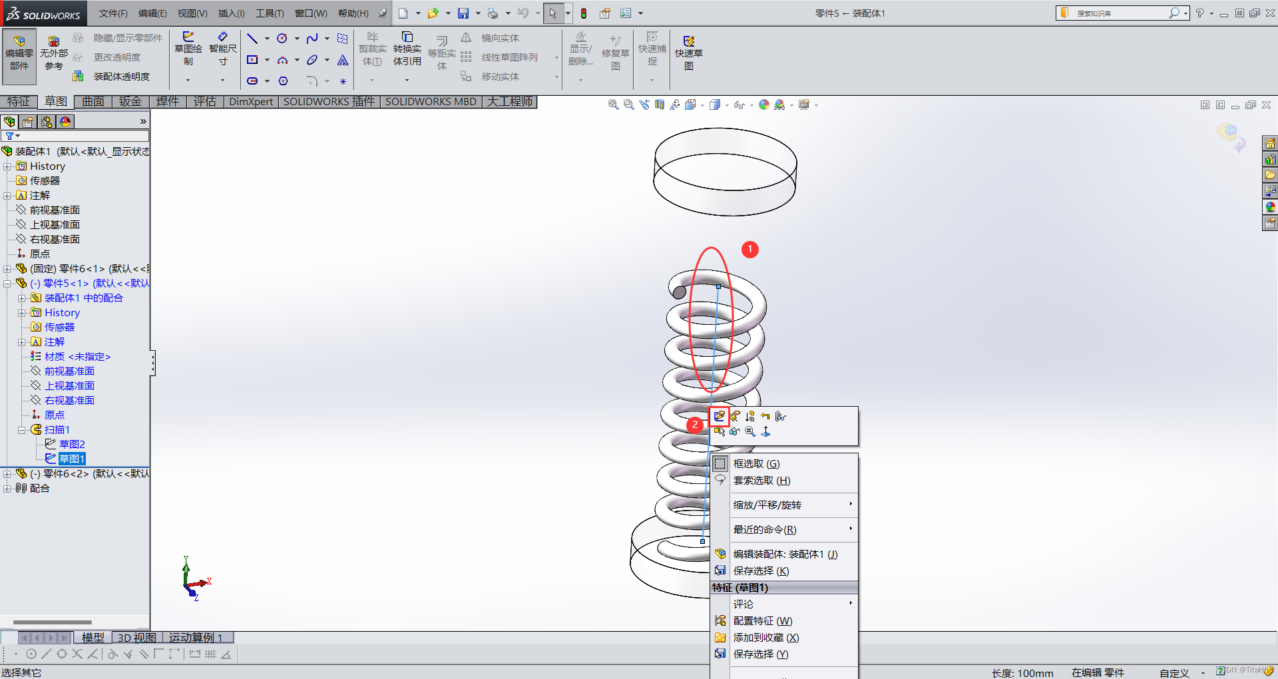Screen dimensions: 1278x679
Task: Click the Previous View icon
Action: tap(644, 105)
